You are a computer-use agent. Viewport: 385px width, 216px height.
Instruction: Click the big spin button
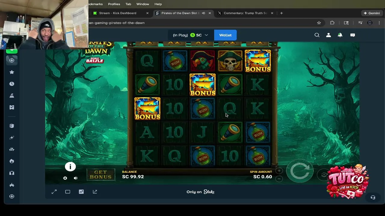[x=300, y=171]
